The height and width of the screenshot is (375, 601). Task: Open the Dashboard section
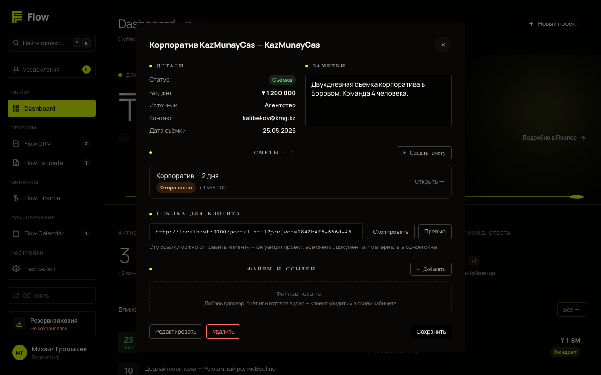click(x=52, y=108)
